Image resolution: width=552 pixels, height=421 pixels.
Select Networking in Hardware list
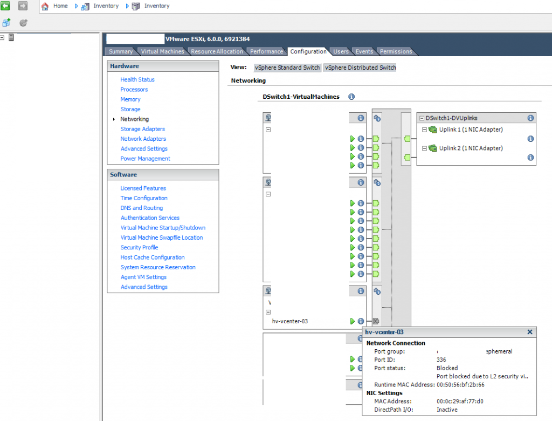point(134,119)
